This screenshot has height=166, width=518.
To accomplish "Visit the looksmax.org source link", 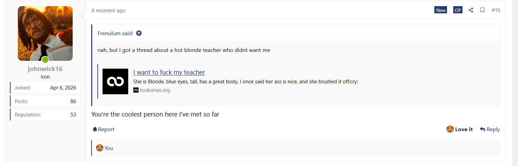I will (x=155, y=90).
